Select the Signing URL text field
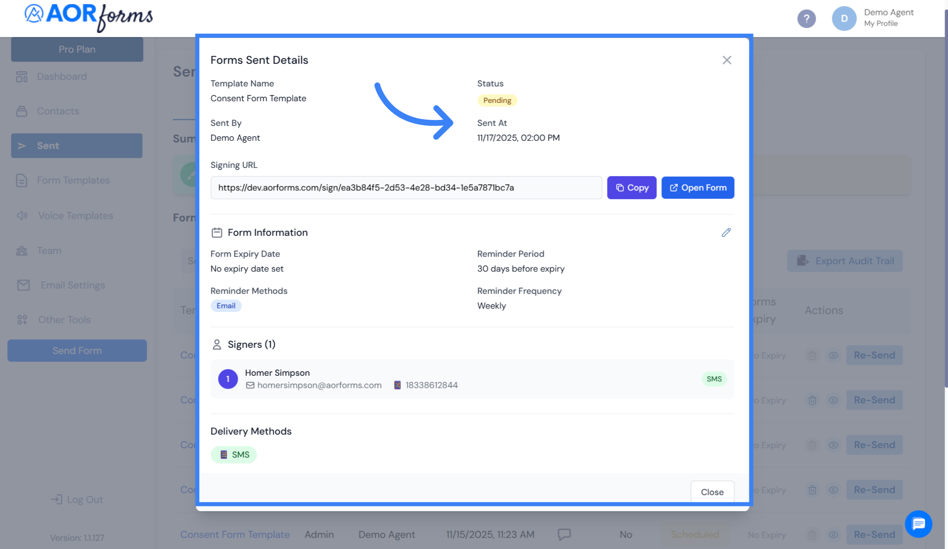 (x=406, y=187)
